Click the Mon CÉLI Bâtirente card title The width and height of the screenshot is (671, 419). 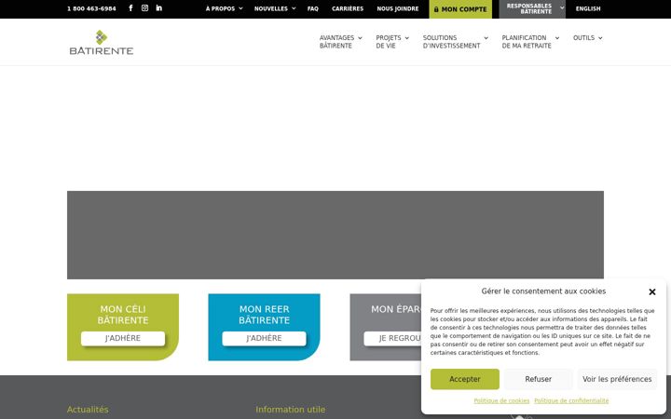123,315
